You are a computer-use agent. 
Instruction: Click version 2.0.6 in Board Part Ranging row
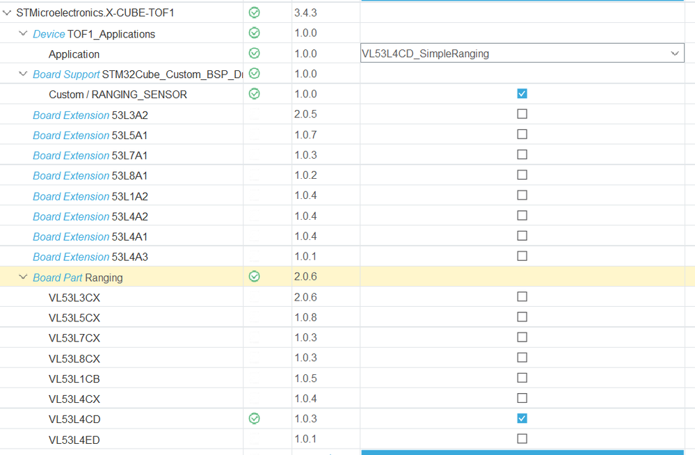[x=305, y=277]
